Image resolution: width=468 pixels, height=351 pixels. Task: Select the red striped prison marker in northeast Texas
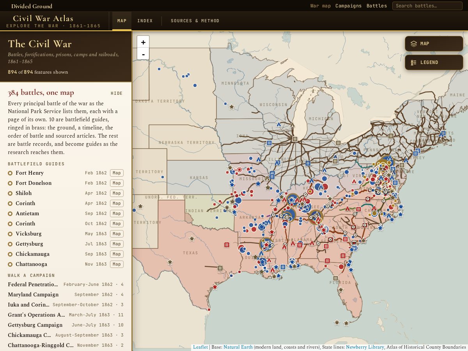(227, 245)
